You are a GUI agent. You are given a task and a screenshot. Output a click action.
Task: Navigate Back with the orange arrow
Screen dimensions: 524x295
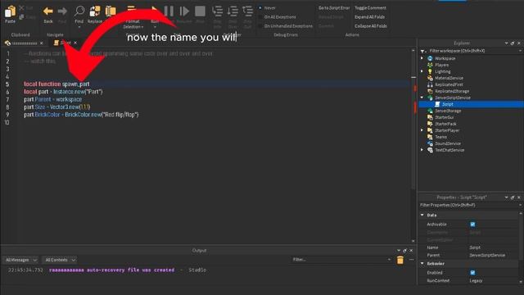point(48,11)
